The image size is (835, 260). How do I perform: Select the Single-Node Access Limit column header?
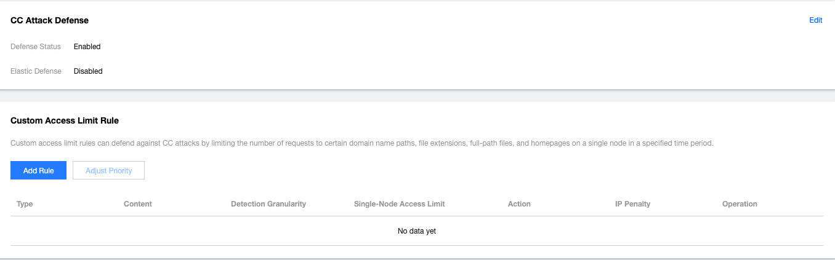[399, 204]
